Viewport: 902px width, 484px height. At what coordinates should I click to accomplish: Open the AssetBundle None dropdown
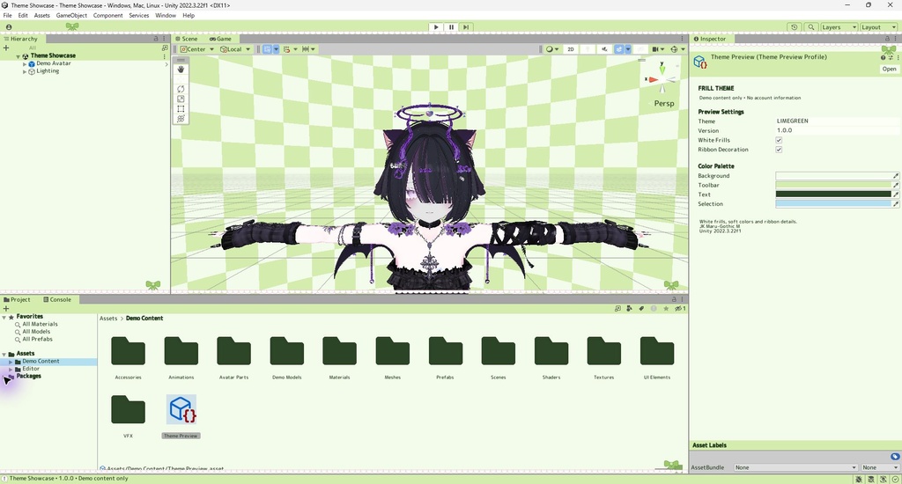(x=795, y=467)
